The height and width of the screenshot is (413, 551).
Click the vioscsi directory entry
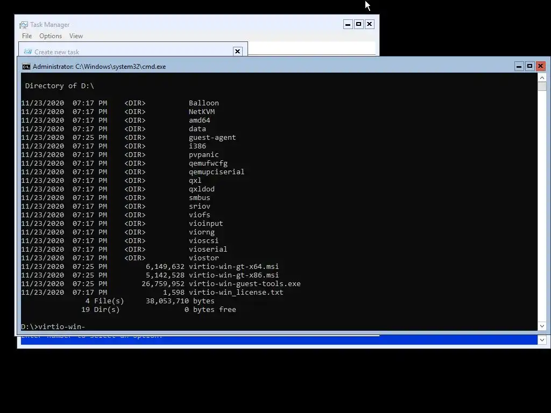click(204, 240)
